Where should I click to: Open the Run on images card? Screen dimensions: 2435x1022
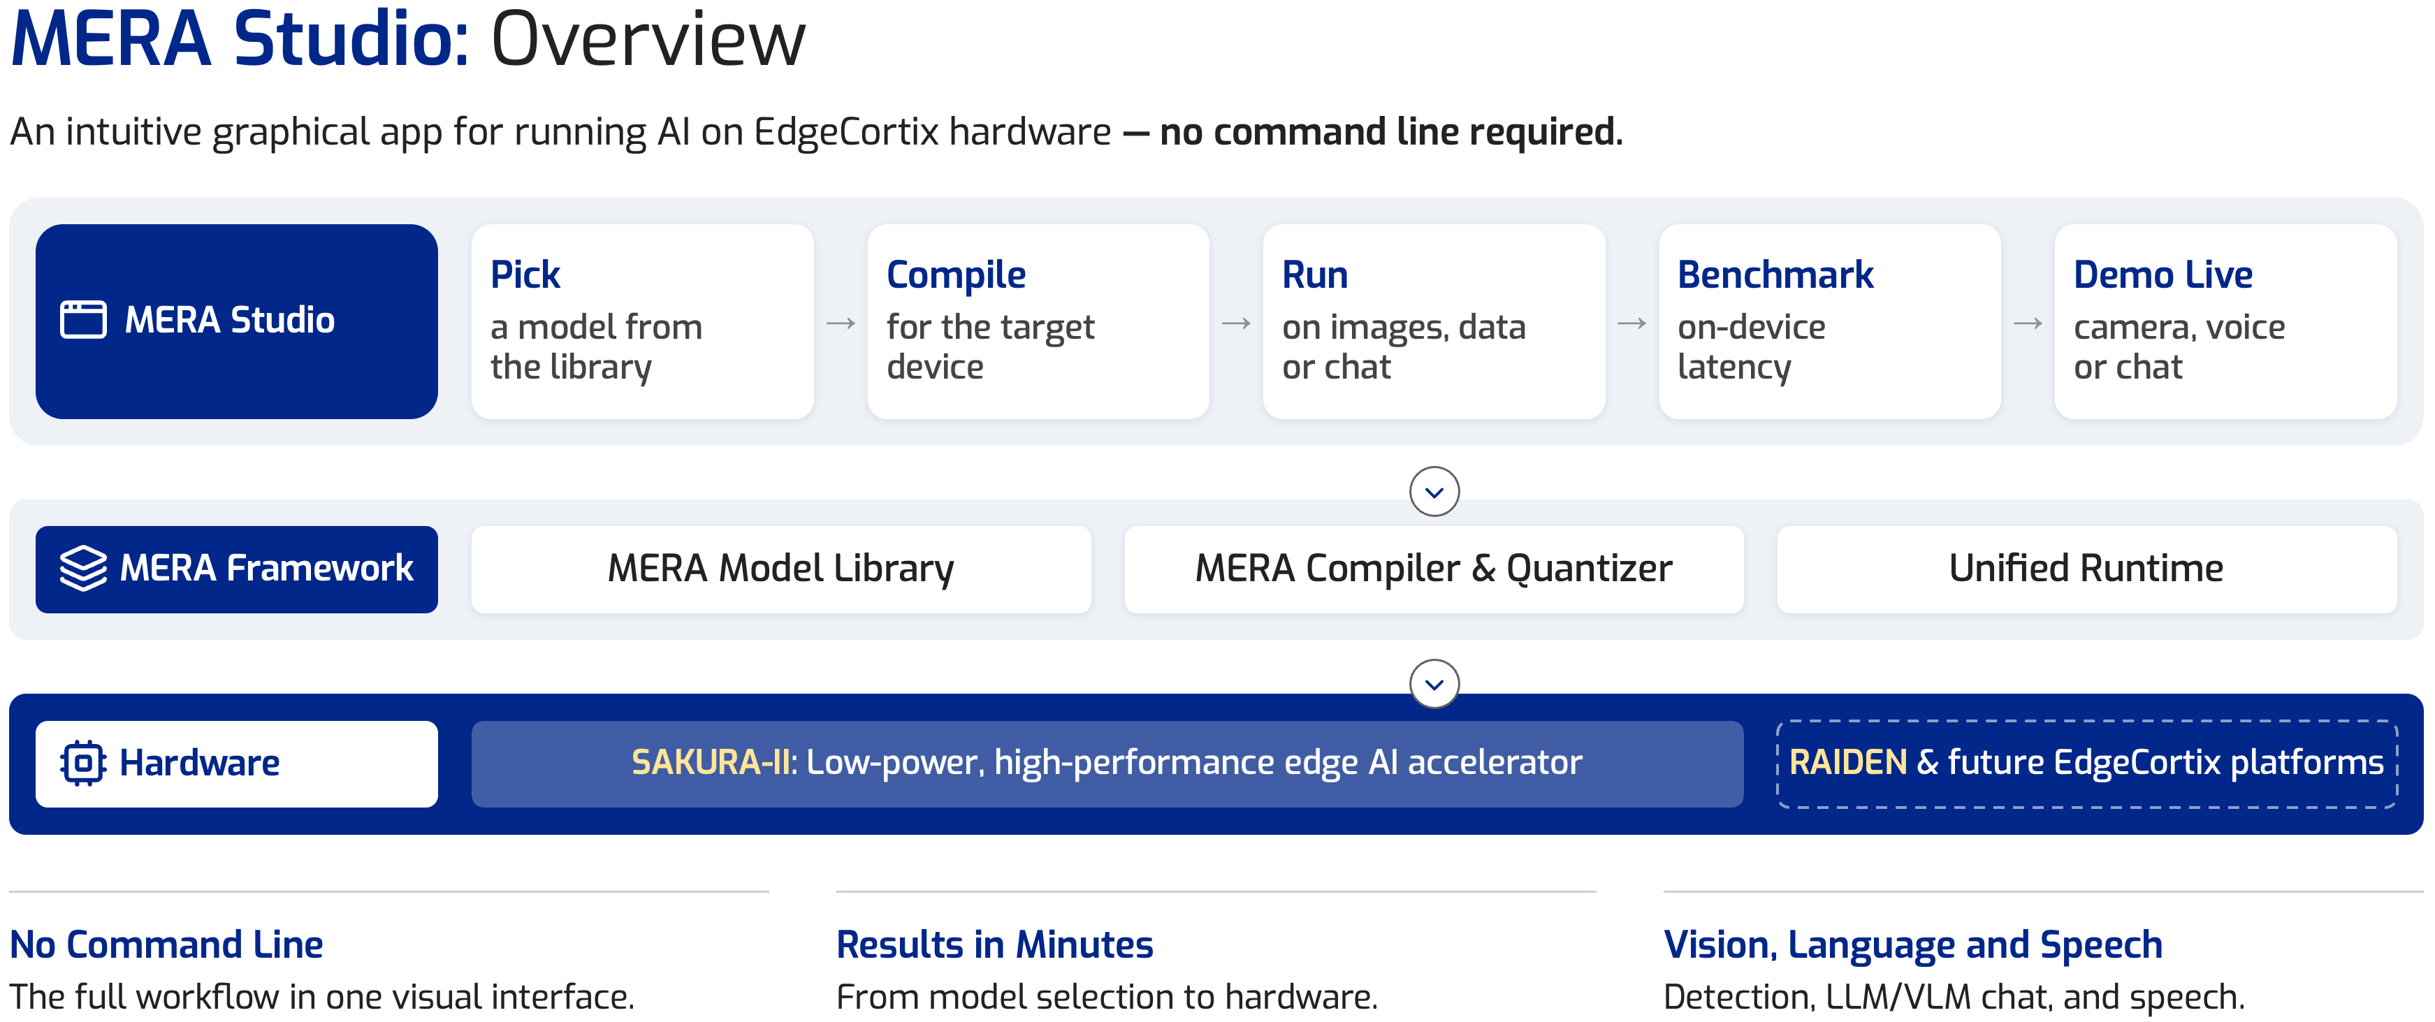(x=1434, y=321)
